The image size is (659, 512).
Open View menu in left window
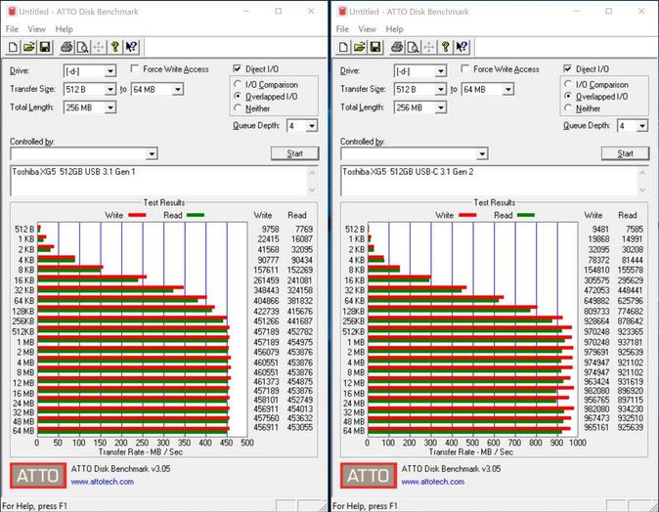click(x=36, y=29)
